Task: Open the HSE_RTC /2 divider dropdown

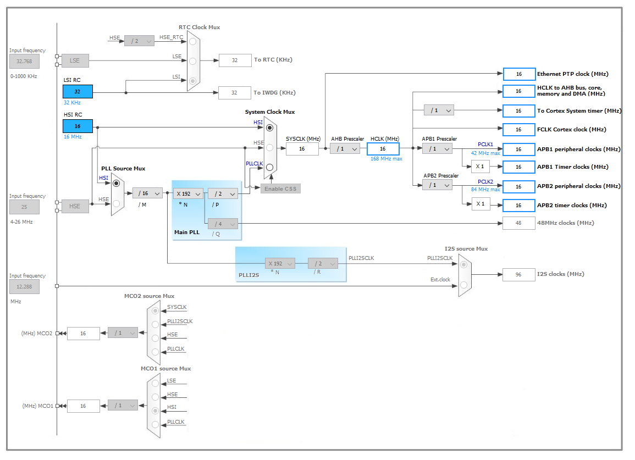Action: [x=139, y=41]
